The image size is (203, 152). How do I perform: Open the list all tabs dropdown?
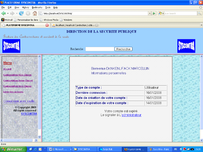coord(201,25)
